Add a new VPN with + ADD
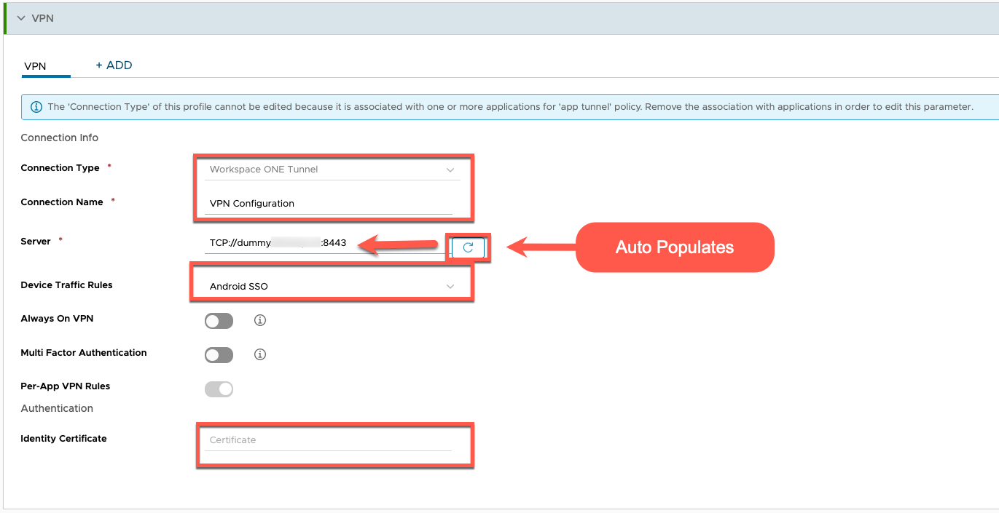This screenshot has height=513, width=999. tap(114, 65)
